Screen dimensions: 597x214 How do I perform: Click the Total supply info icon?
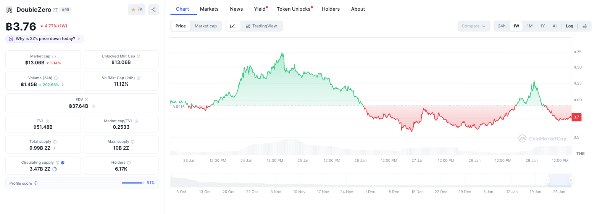pyautogui.click(x=55, y=142)
